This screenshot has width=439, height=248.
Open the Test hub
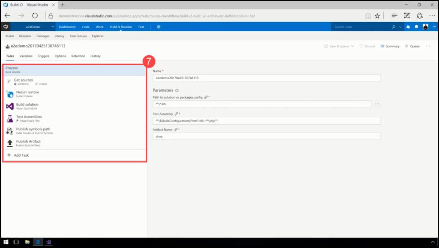(141, 27)
